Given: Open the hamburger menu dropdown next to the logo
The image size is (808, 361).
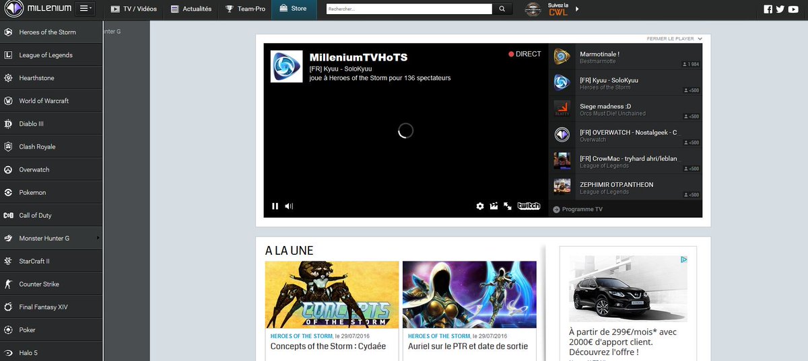Looking at the screenshot, I should [86, 9].
